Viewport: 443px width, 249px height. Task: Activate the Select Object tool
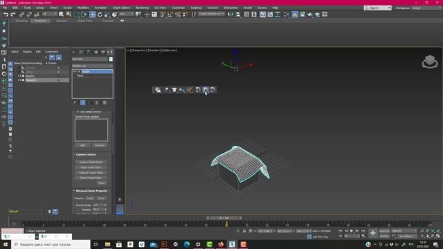pos(61,15)
